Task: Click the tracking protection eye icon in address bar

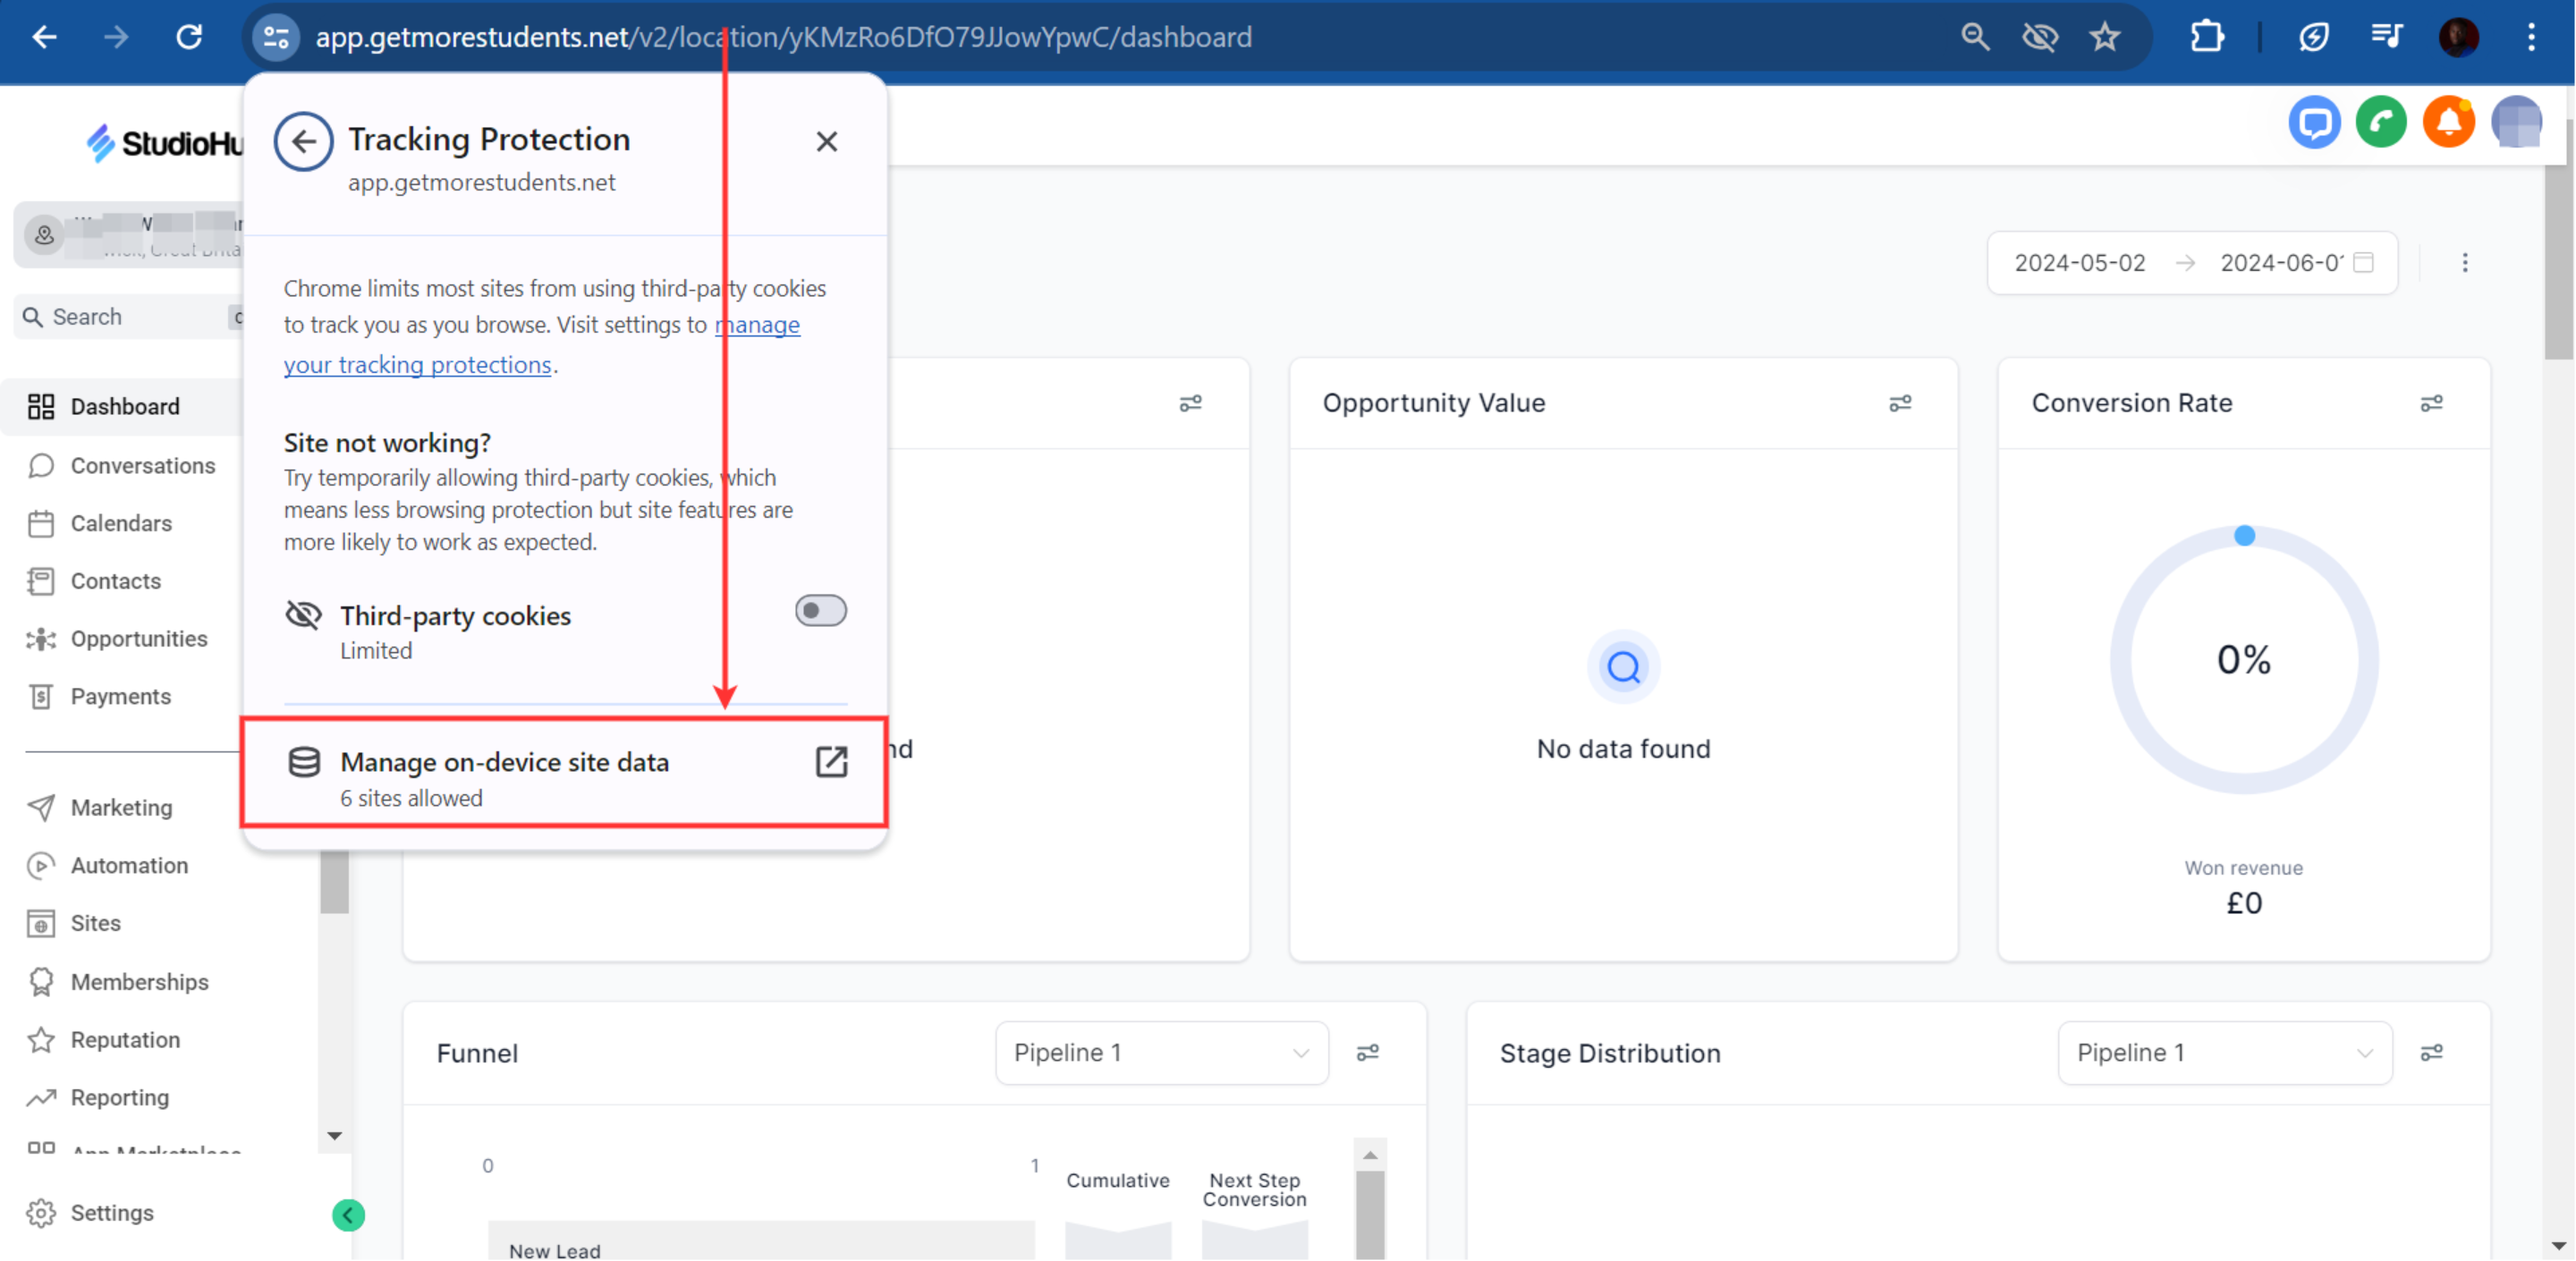Action: tap(2039, 37)
